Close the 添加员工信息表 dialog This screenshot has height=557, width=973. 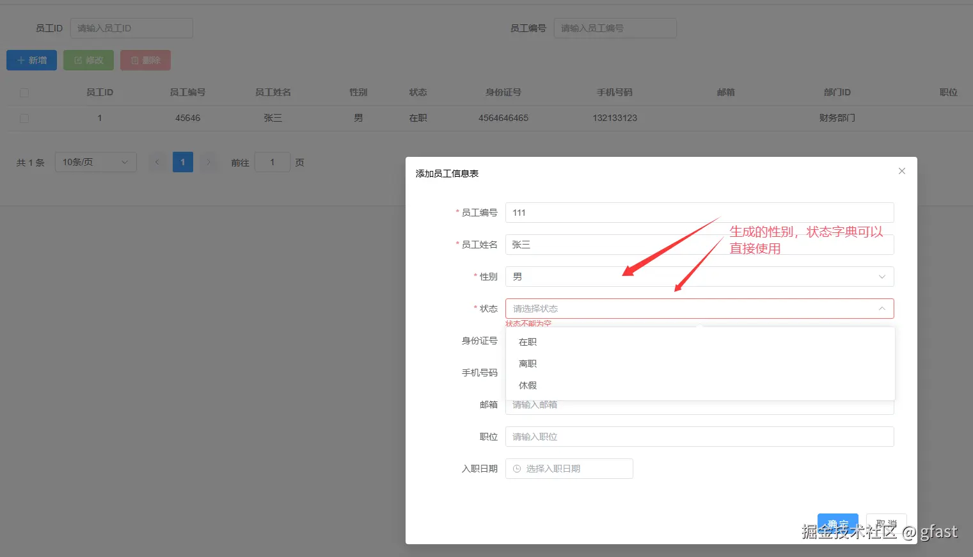[902, 171]
